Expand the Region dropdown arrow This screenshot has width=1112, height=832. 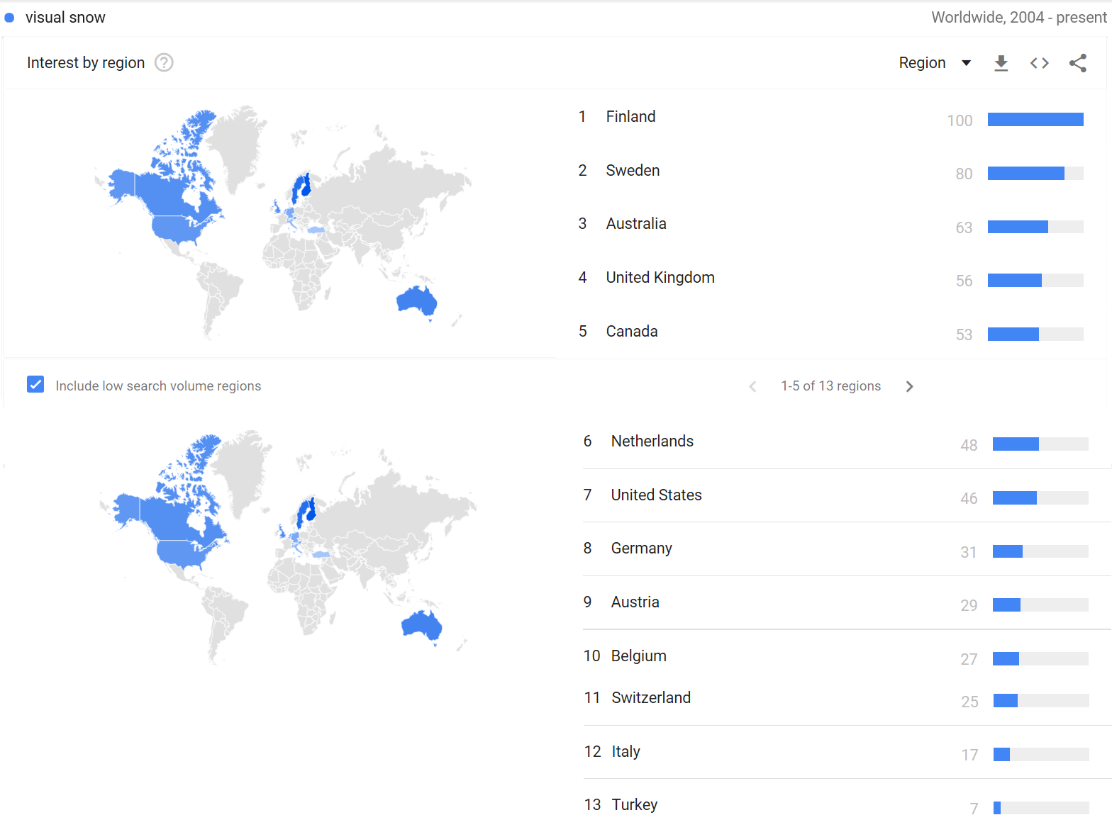pyautogui.click(x=966, y=63)
